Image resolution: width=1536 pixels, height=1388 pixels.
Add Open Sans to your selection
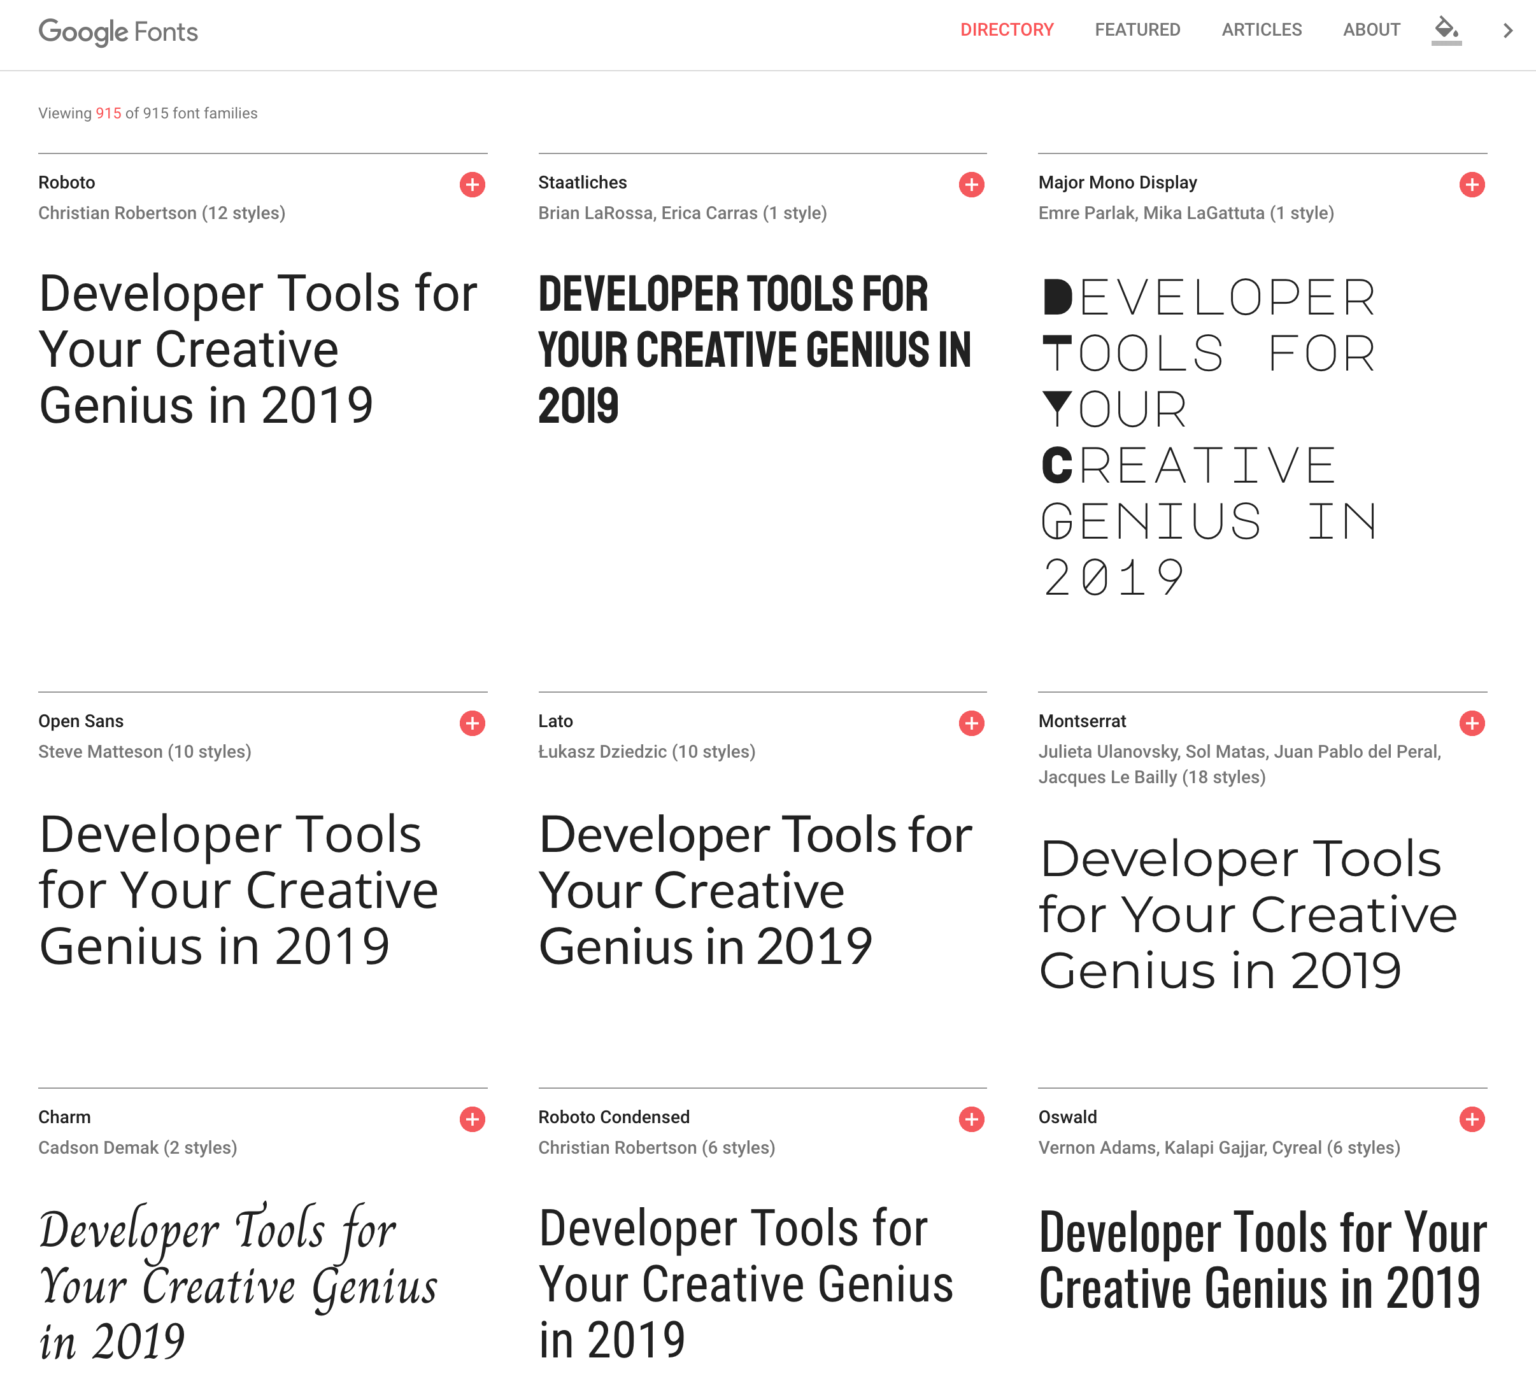[473, 724]
